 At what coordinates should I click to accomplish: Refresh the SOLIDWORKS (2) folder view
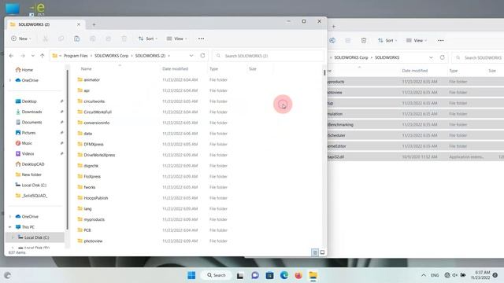(x=202, y=56)
